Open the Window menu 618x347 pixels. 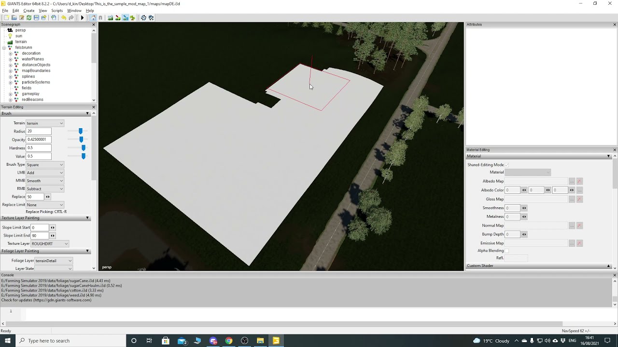pos(74,11)
